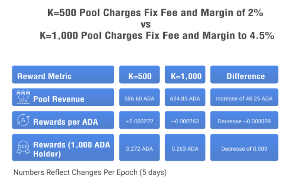
Task: Click the Decrease ~0.000009 cell
Action: tap(244, 120)
